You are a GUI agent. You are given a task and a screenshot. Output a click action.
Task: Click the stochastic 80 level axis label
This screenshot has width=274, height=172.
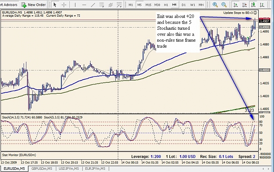click(x=261, y=122)
